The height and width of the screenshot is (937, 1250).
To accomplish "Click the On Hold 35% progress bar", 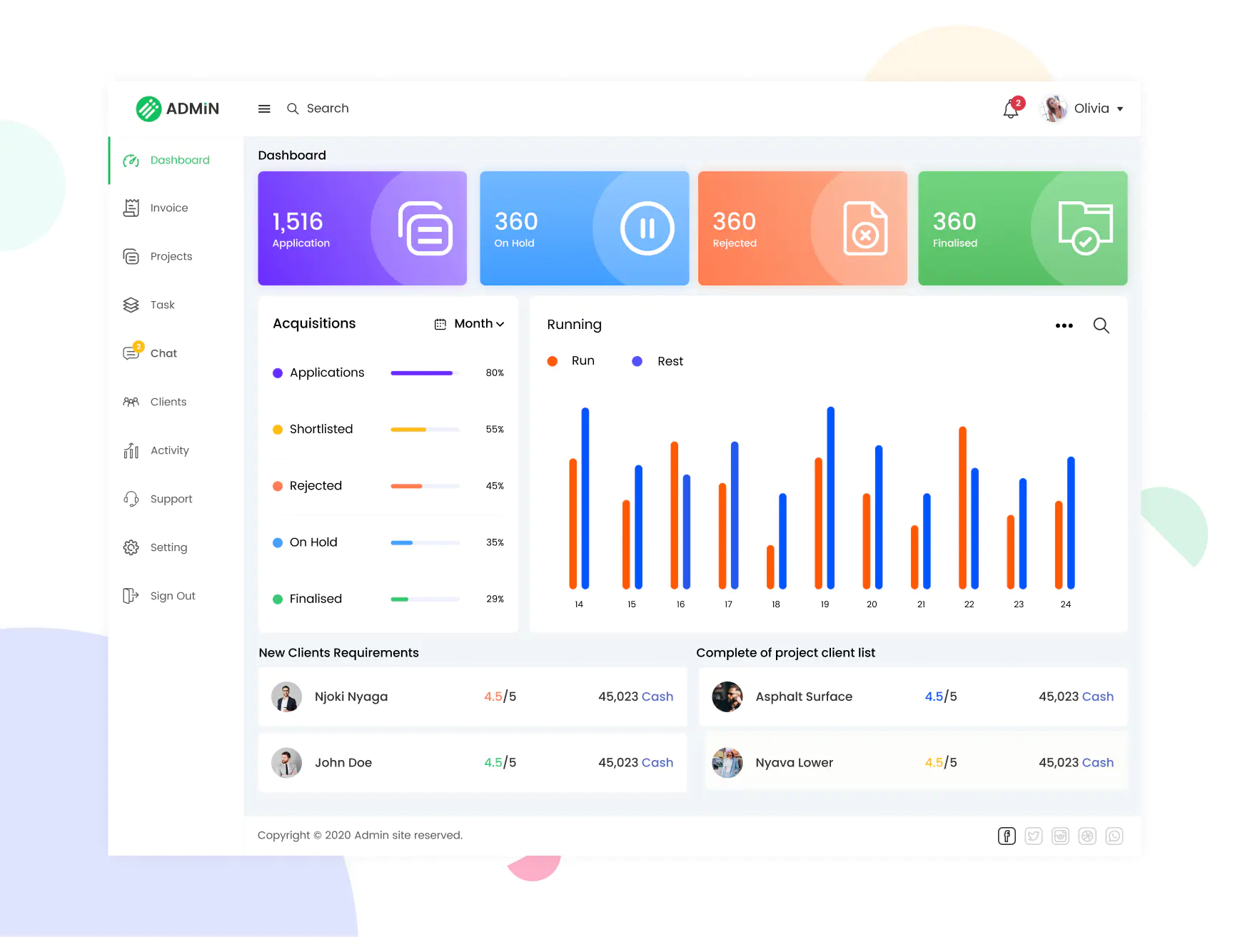I will pos(425,542).
